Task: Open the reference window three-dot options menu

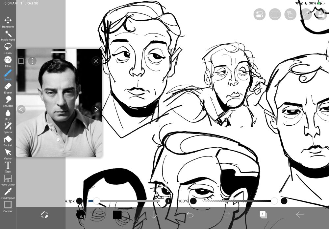Action: (32, 61)
